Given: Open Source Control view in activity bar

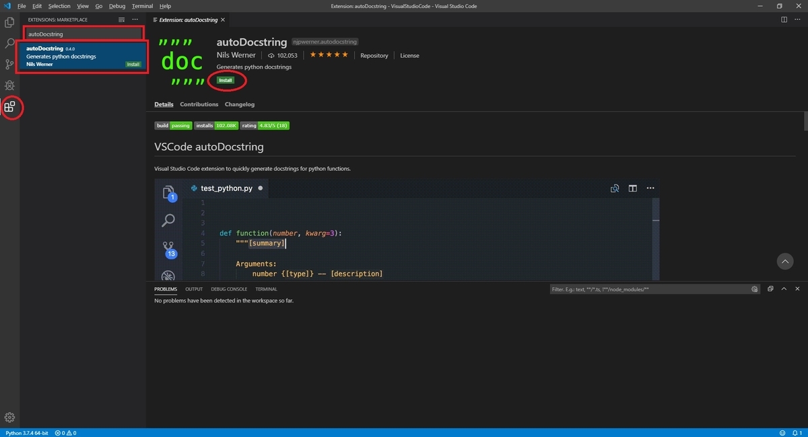Looking at the screenshot, I should [x=9, y=65].
